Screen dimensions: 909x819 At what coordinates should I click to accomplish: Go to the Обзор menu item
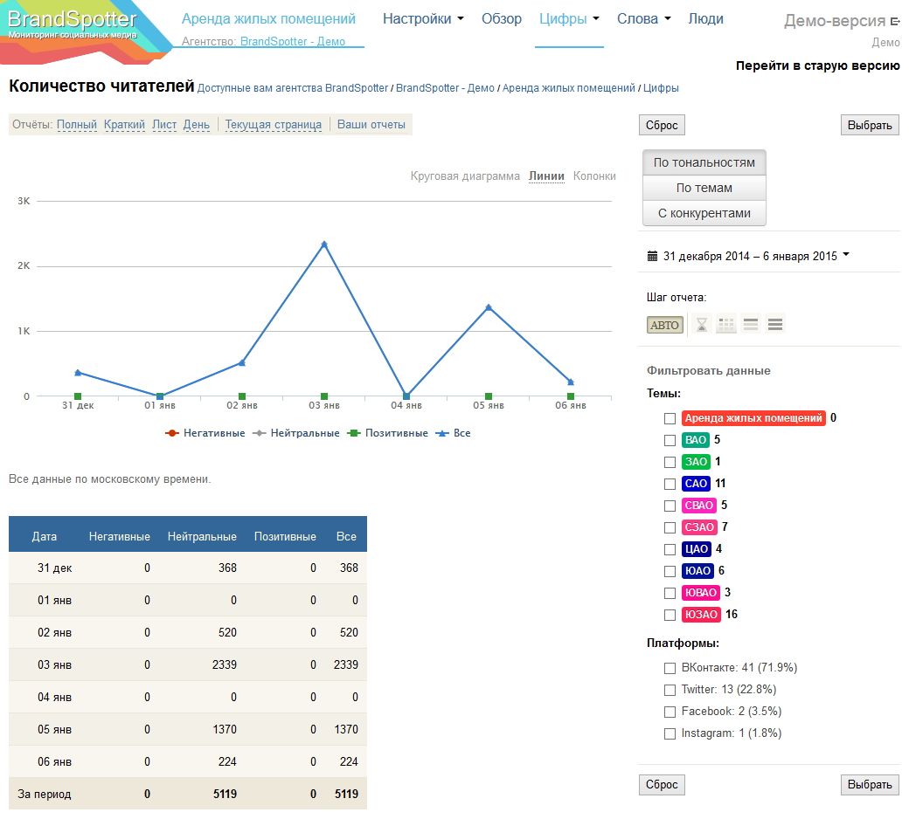pos(502,19)
